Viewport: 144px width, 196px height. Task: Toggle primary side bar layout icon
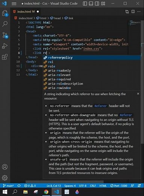click(x=85, y=3)
